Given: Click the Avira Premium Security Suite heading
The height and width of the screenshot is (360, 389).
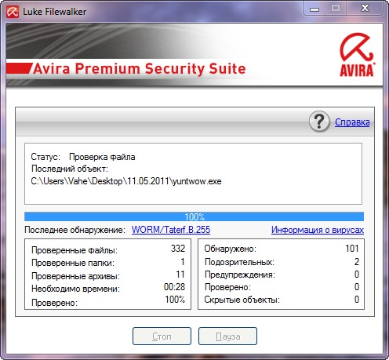Looking at the screenshot, I should tap(140, 69).
